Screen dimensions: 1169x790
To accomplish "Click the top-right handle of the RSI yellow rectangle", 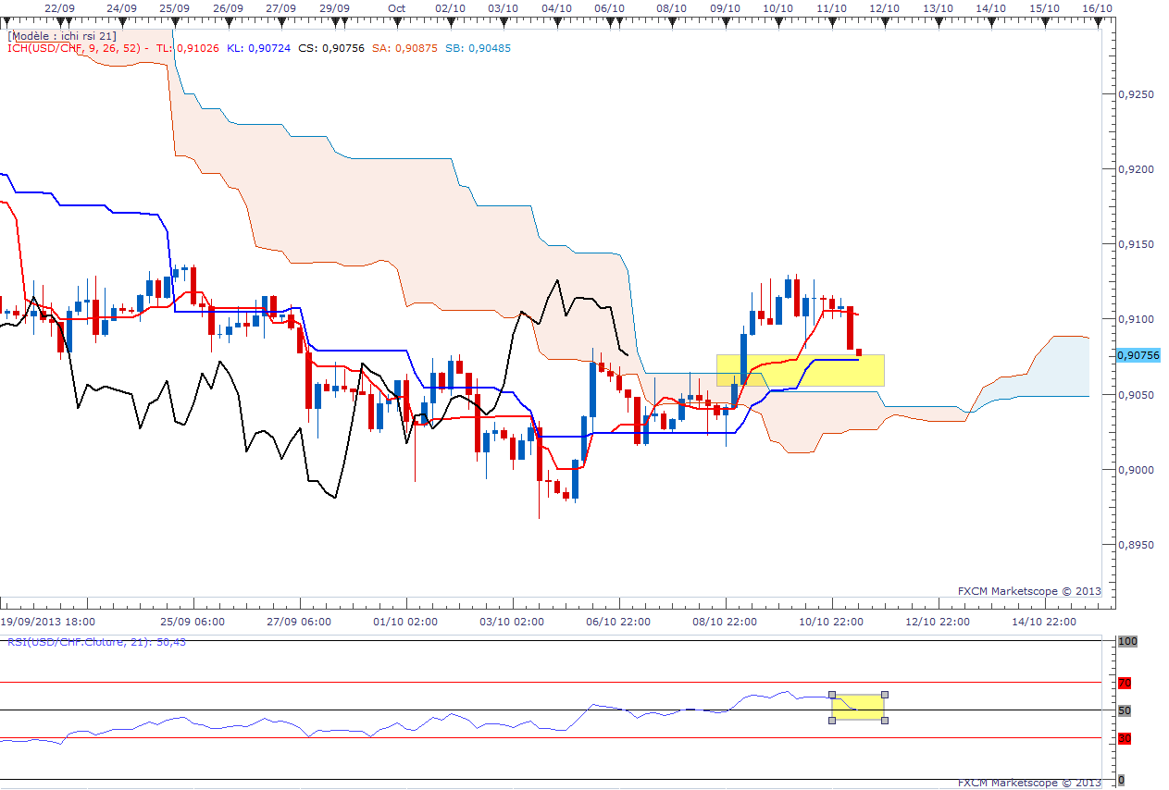I will point(885,695).
